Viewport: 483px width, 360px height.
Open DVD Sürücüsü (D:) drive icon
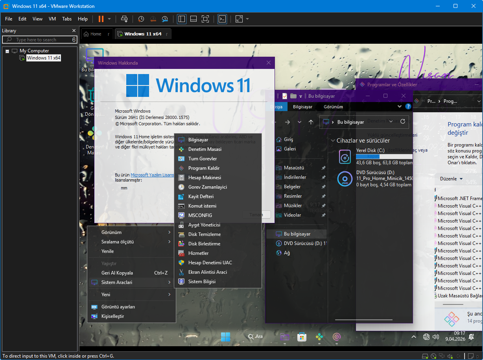pos(345,179)
